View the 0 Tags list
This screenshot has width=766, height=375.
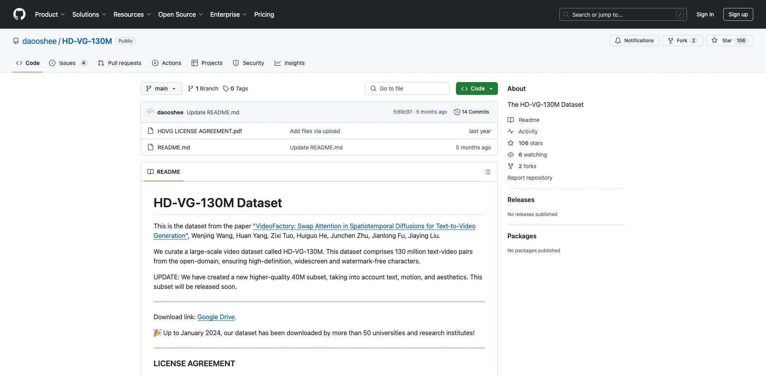[x=235, y=88]
